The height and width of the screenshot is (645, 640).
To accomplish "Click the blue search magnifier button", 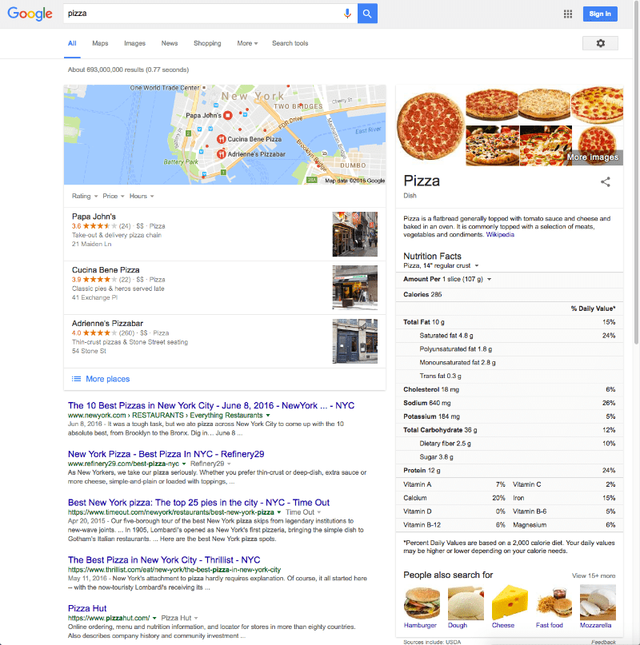I will pyautogui.click(x=367, y=14).
